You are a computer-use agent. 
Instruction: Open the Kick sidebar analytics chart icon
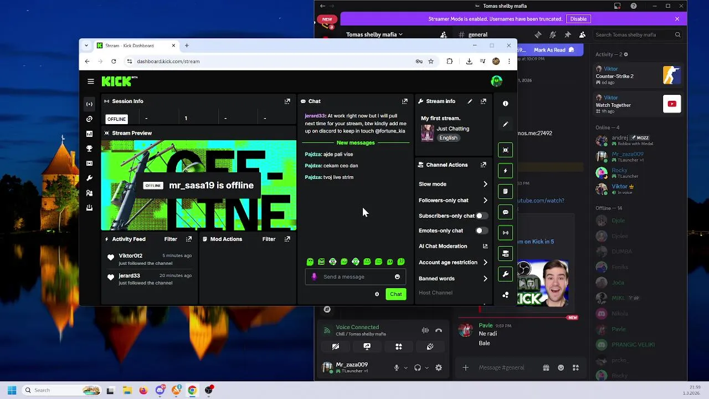89,134
